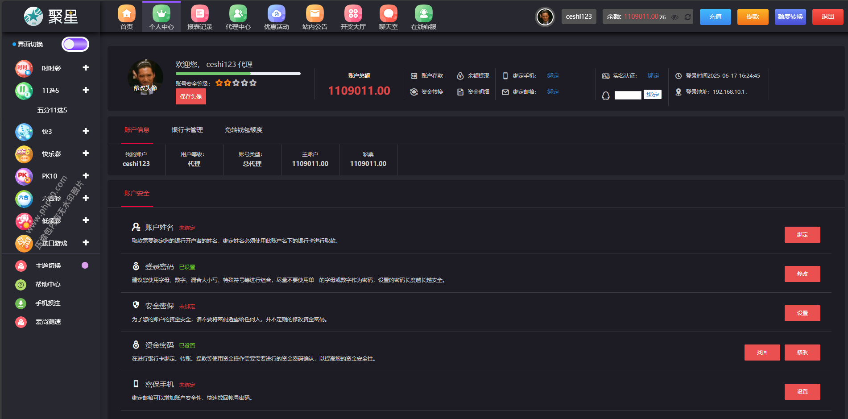Expand the PK10 game category
Screen dimensions: 848x419
(86, 176)
